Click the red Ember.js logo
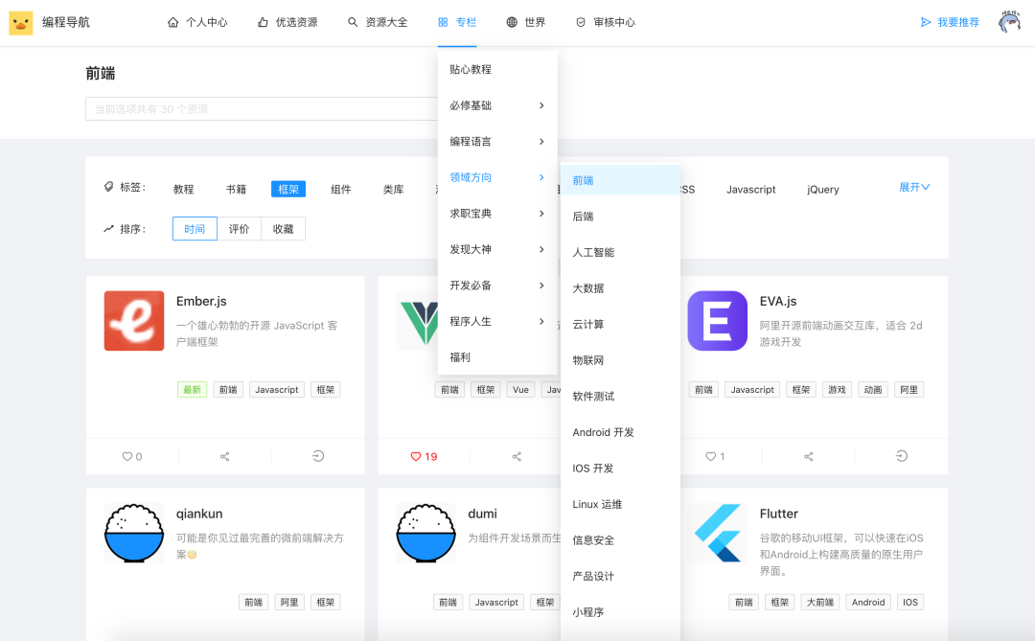1035x641 pixels. (134, 320)
